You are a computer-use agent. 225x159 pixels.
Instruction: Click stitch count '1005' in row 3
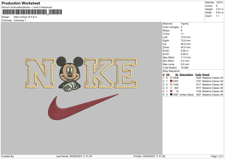point(176,84)
